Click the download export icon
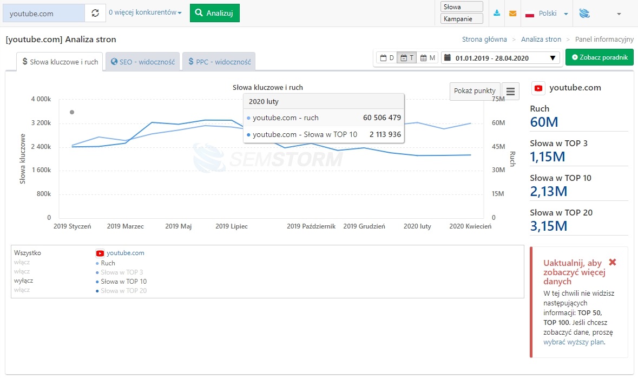 (x=497, y=14)
